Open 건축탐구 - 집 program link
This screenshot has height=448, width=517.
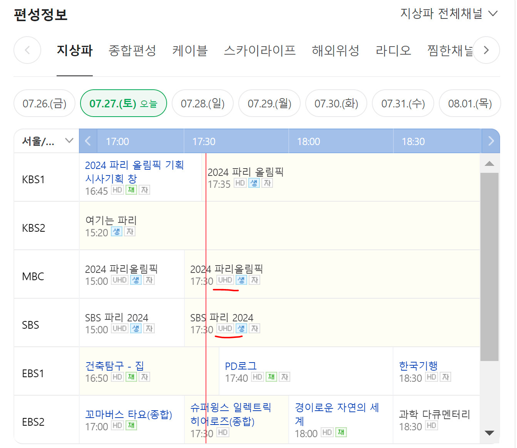[x=114, y=366]
